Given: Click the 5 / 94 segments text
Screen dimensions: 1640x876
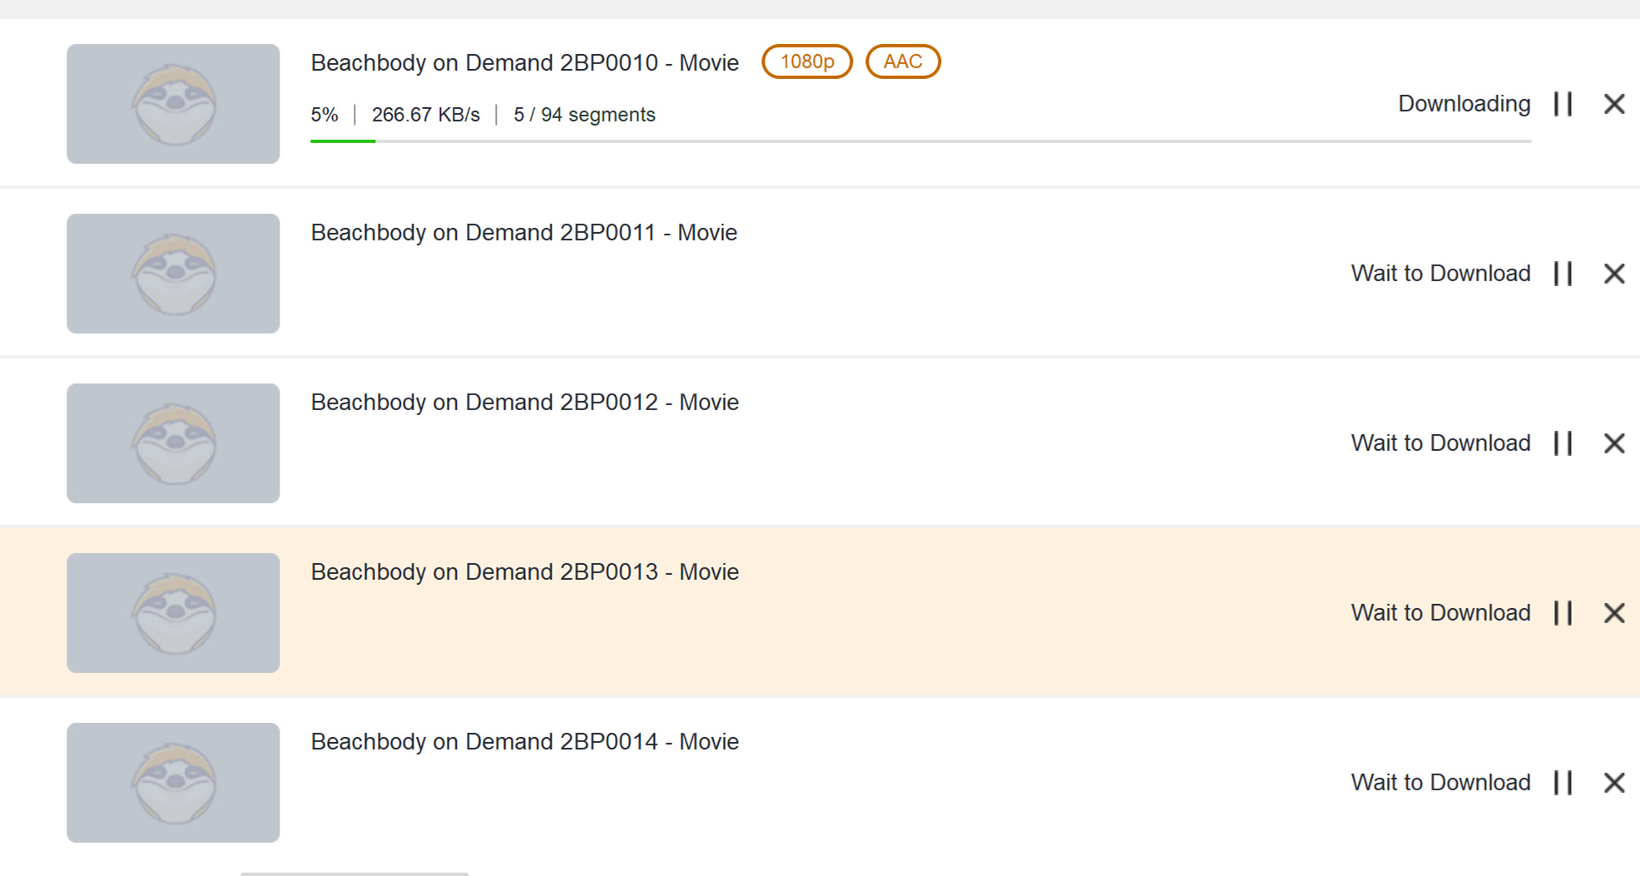Looking at the screenshot, I should pyautogui.click(x=584, y=115).
